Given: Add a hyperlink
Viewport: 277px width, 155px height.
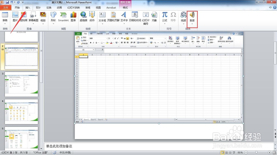Looking at the screenshot, I should [x=83, y=17].
